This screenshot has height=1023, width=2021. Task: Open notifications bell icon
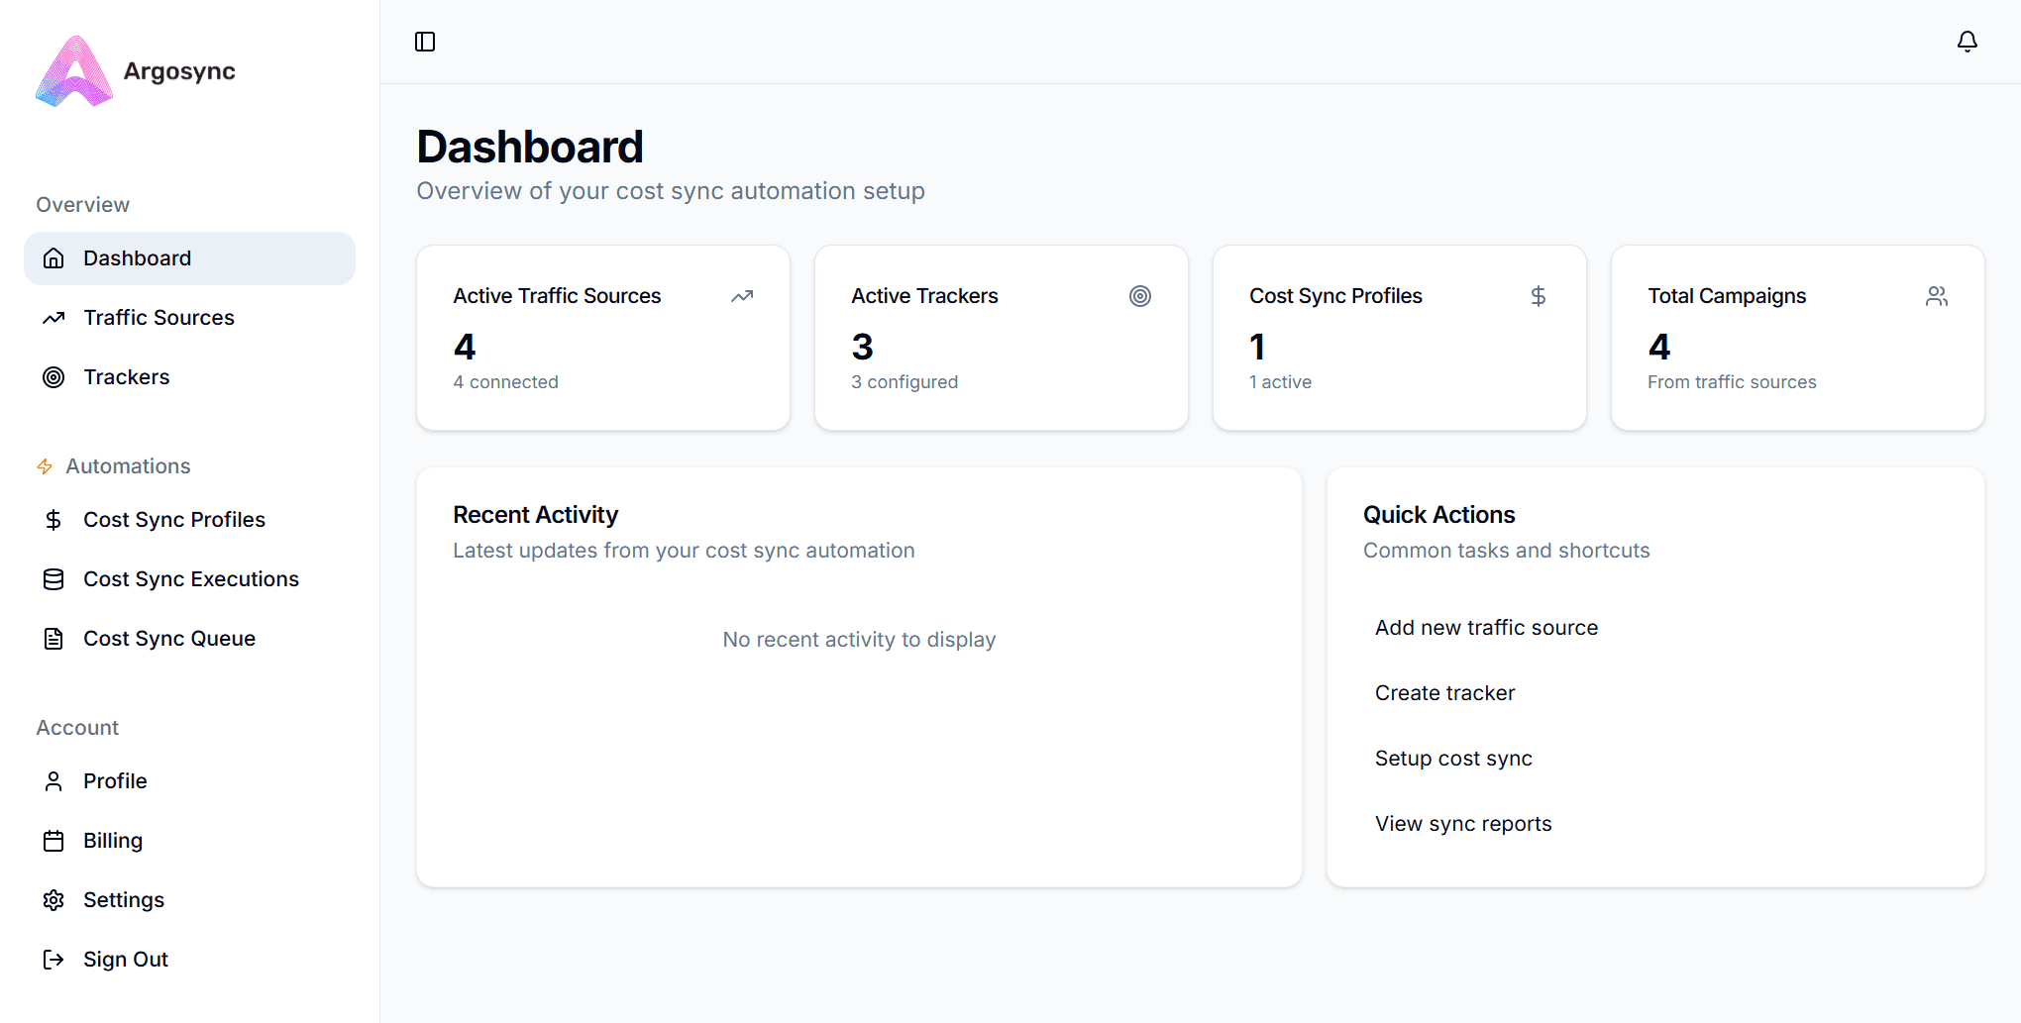tap(1967, 42)
